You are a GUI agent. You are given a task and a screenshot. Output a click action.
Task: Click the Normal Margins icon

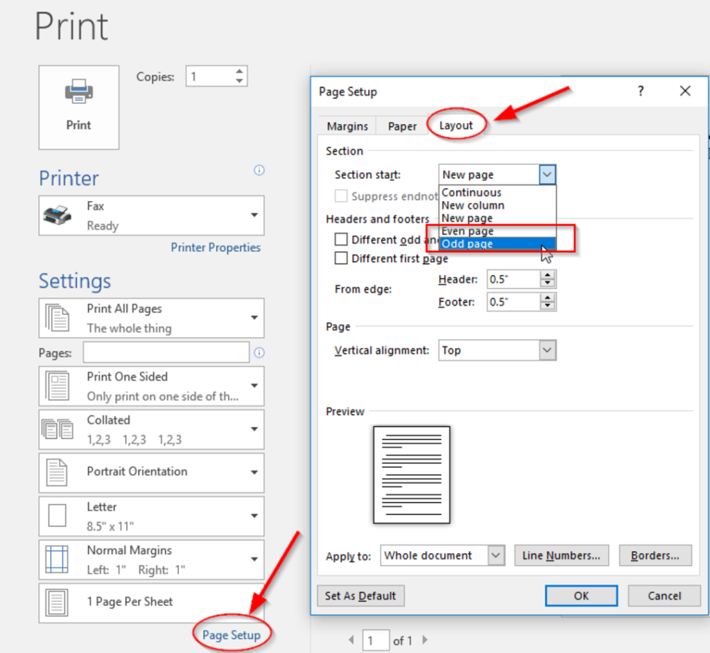(56, 559)
